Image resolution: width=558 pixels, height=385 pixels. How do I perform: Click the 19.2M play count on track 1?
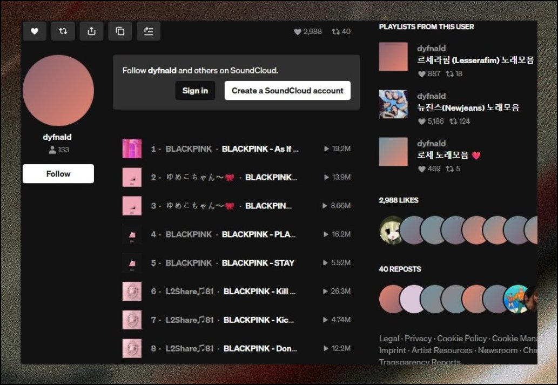pyautogui.click(x=337, y=148)
